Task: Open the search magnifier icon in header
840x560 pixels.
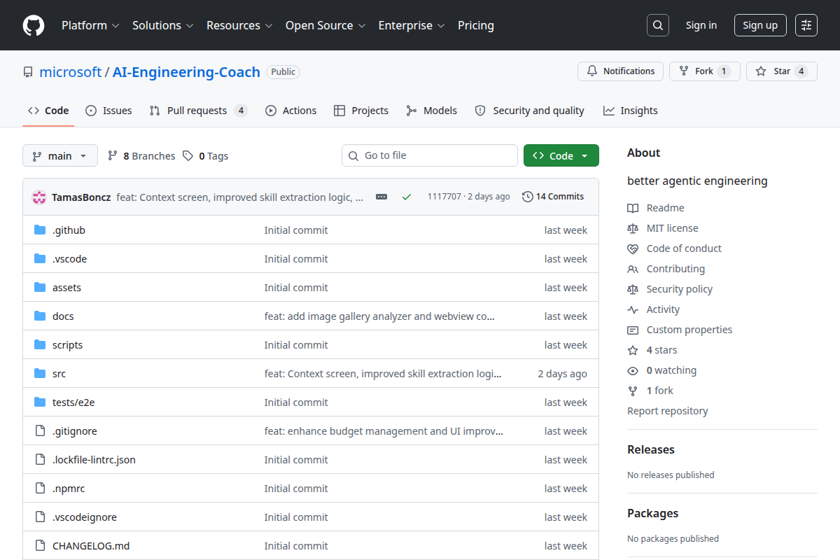Action: (x=658, y=25)
